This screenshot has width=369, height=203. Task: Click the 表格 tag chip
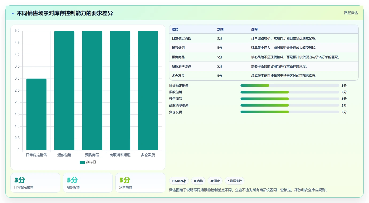pyautogui.click(x=198, y=181)
